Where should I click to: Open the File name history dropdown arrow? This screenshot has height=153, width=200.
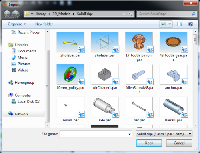130,134
